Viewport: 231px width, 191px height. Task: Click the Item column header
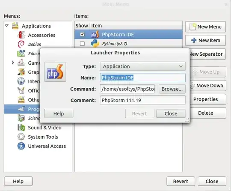(x=136, y=26)
